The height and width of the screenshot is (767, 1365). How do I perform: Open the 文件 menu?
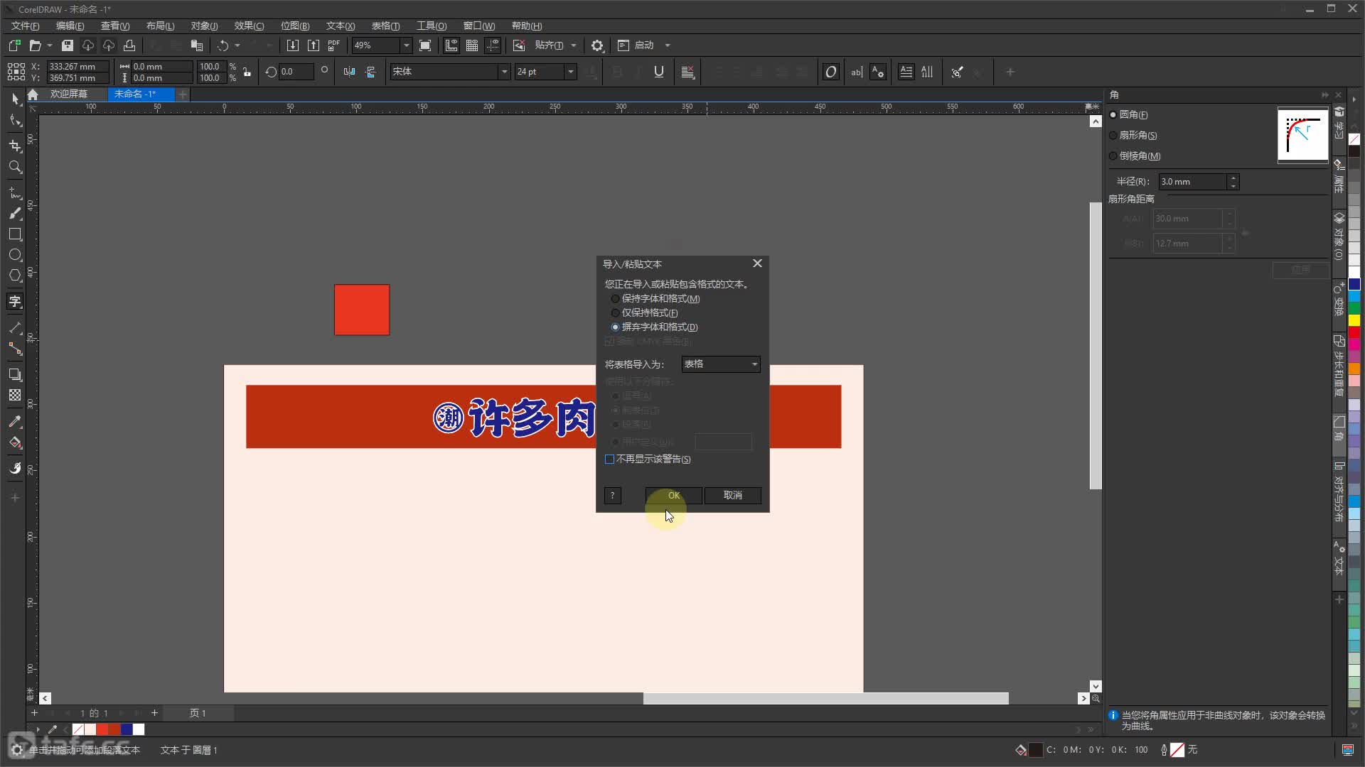tap(25, 26)
